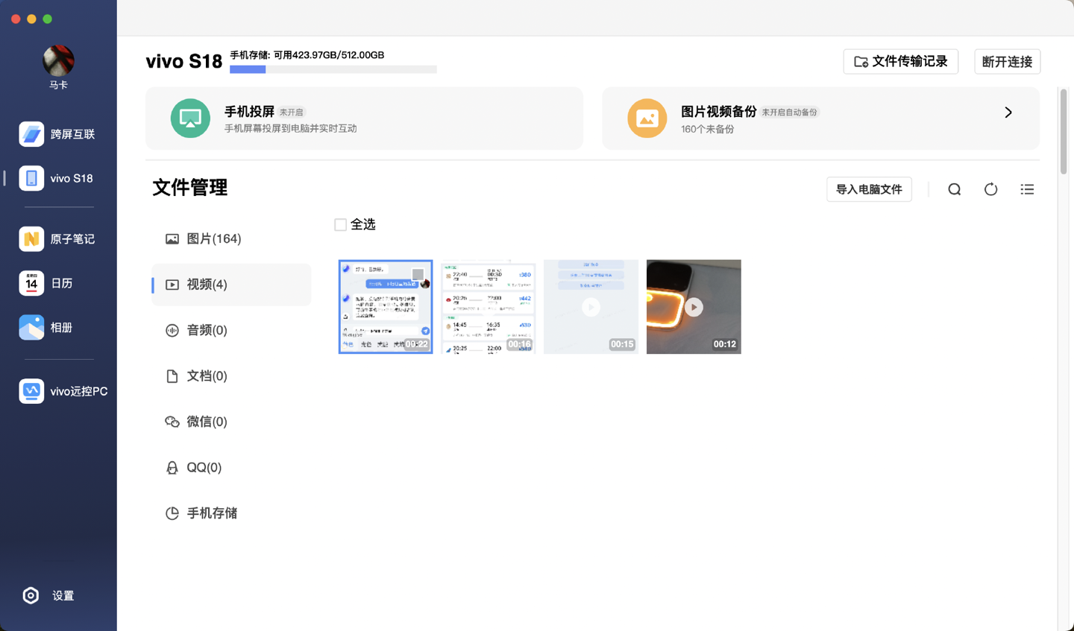Click the 160个未备份 text
This screenshot has width=1074, height=631.
[x=707, y=130]
